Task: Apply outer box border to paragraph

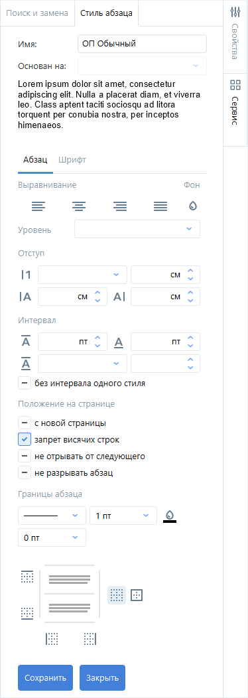Action: coord(137,594)
